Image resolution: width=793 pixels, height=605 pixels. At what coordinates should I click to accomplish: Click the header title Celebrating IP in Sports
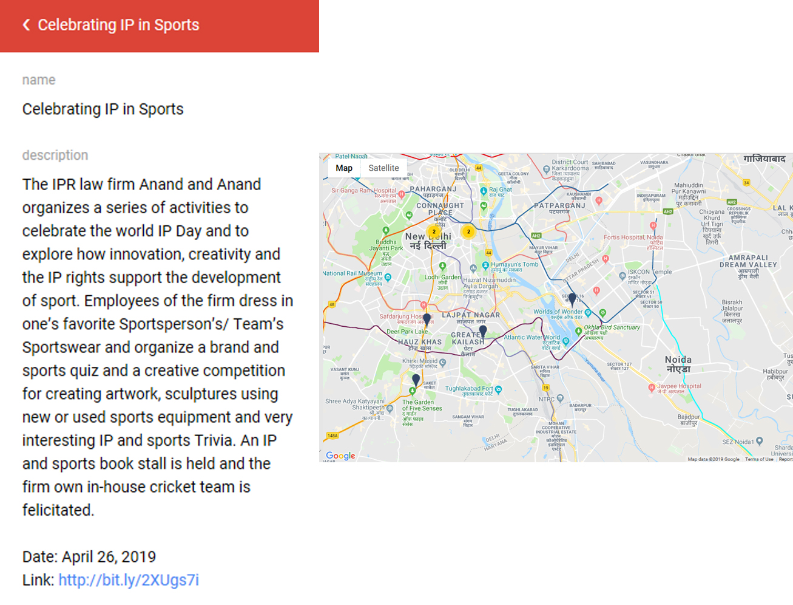[x=118, y=25]
